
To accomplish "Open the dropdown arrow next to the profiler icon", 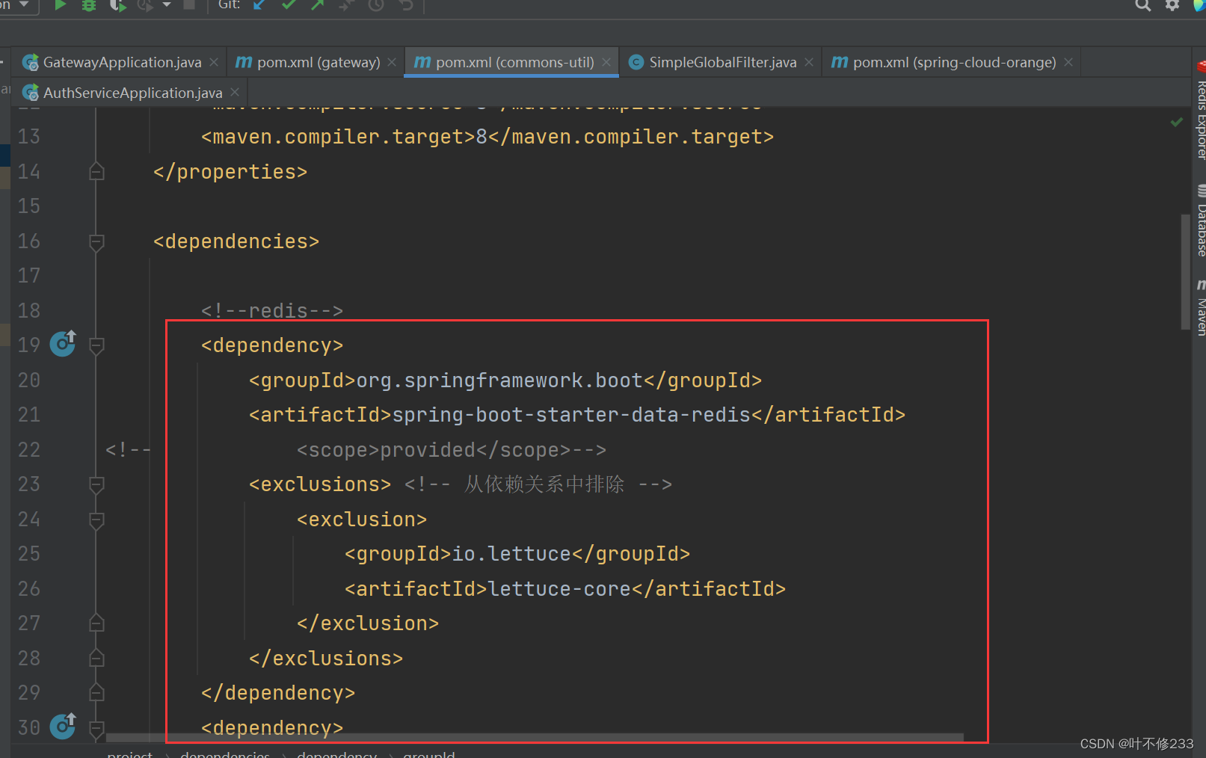I will click(x=167, y=5).
